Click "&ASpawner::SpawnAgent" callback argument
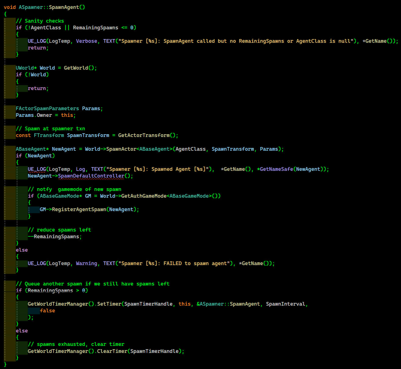 point(228,304)
